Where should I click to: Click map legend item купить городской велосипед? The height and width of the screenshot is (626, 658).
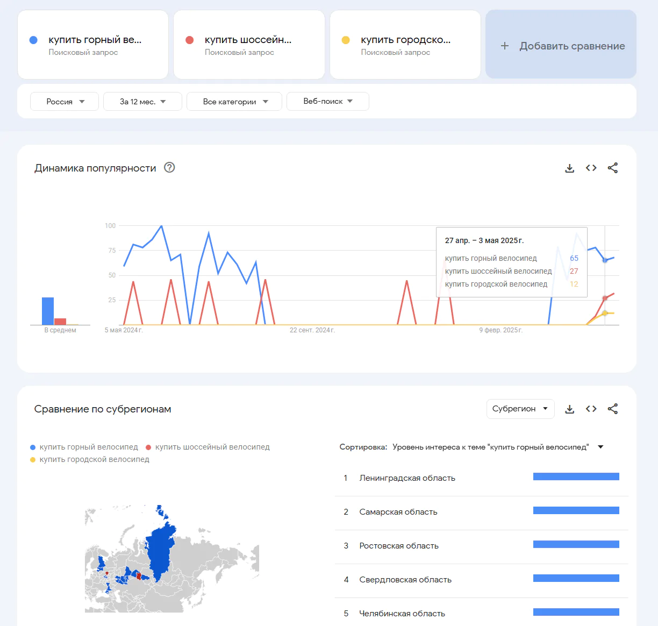pyautogui.click(x=90, y=459)
